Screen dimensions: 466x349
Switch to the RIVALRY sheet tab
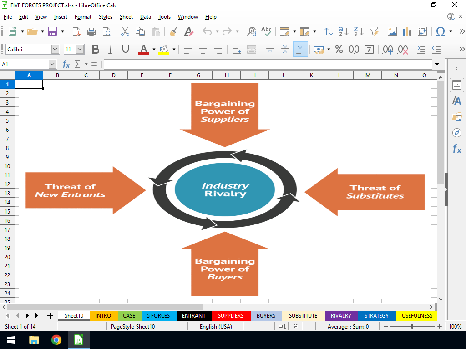[341, 316]
